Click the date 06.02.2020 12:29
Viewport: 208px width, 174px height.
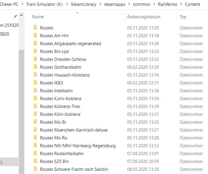[x=143, y=67]
